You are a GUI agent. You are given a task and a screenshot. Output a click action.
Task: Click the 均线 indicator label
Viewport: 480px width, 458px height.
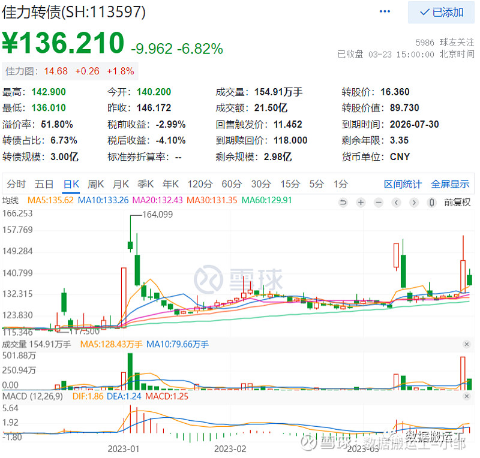point(10,200)
